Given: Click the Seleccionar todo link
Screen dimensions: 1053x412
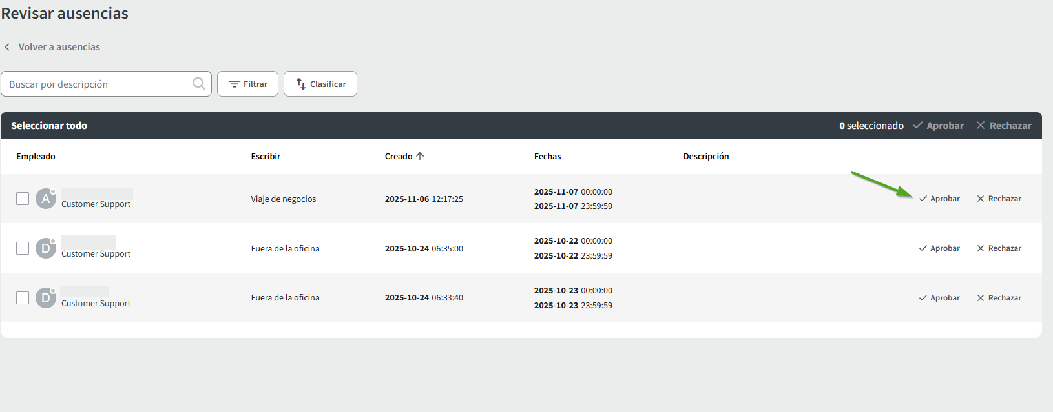Looking at the screenshot, I should point(49,126).
